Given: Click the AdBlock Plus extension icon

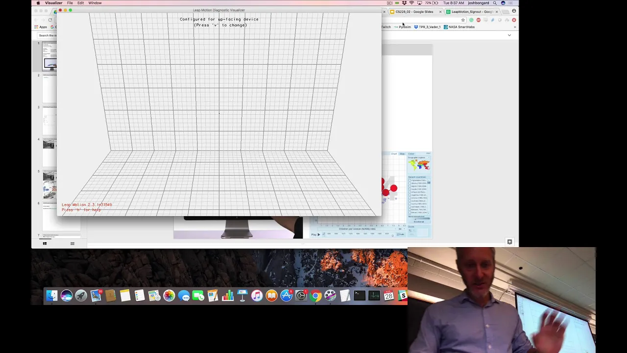Looking at the screenshot, I should coord(478,20).
